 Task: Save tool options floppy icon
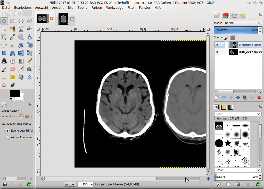[5, 184]
